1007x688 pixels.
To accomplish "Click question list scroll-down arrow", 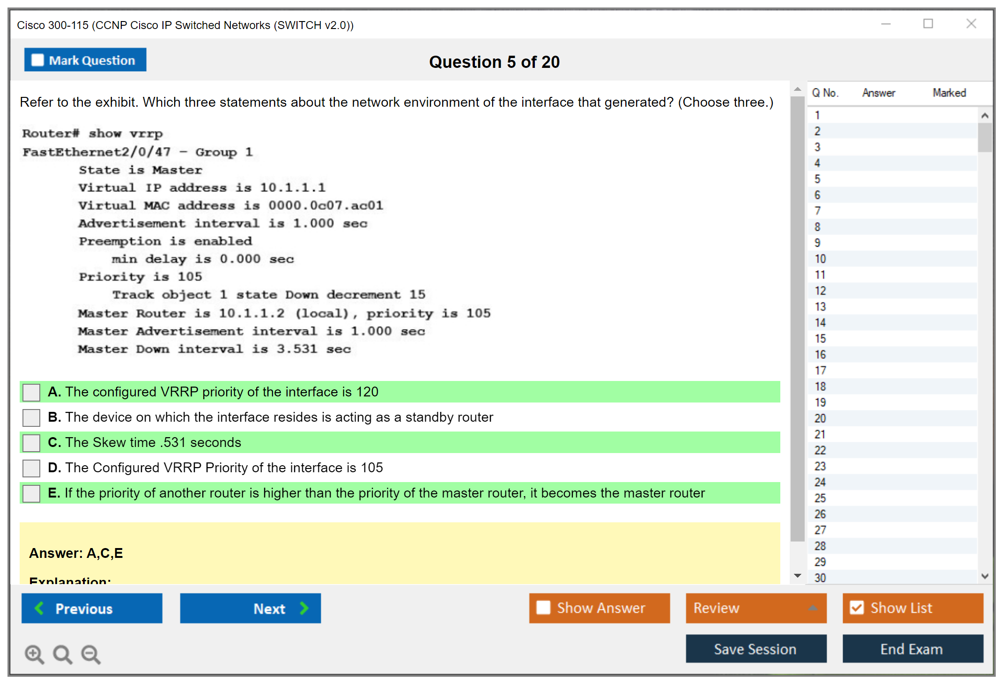I will click(x=985, y=576).
